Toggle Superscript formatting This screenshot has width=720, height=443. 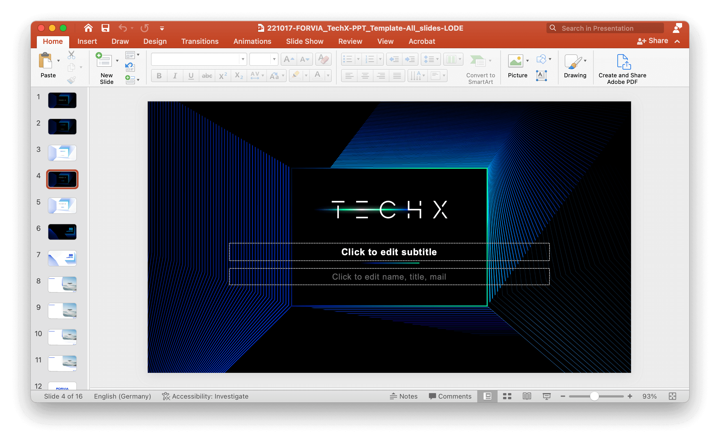pyautogui.click(x=223, y=76)
